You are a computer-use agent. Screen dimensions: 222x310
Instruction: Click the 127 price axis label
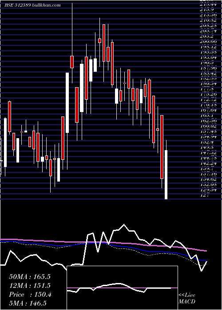click(x=205, y=196)
